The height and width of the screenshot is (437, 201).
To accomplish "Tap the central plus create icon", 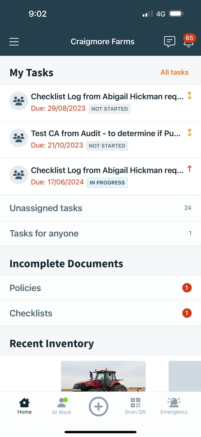I will click(98, 406).
